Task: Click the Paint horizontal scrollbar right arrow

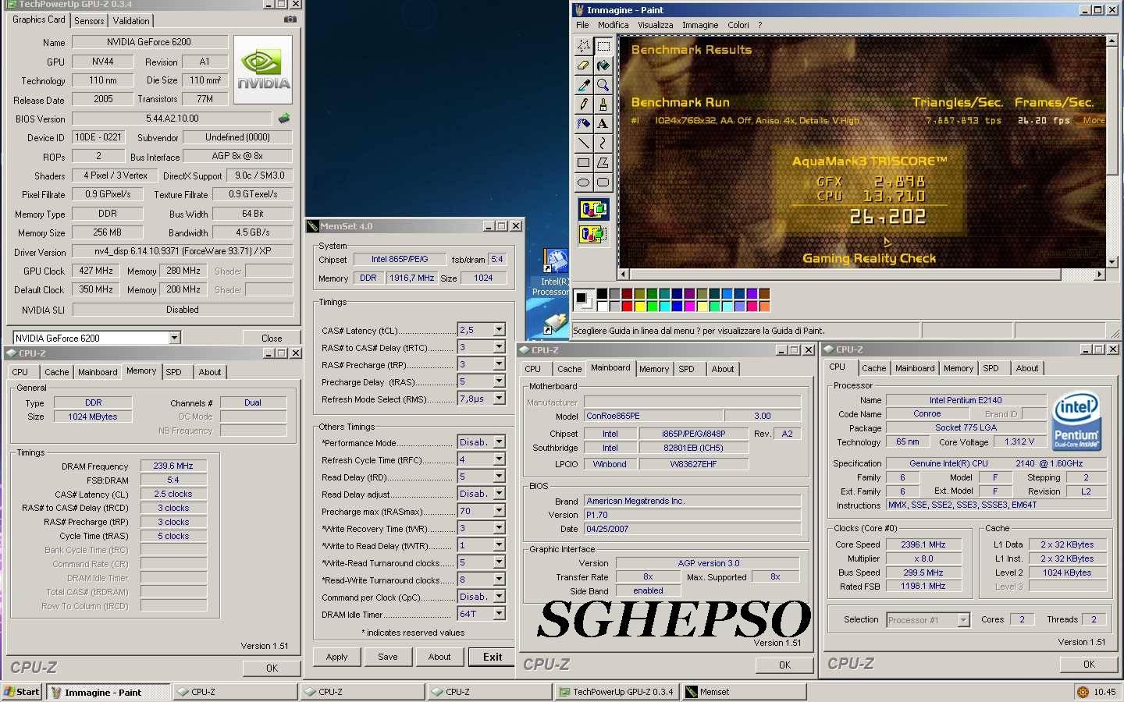Action: click(1100, 274)
